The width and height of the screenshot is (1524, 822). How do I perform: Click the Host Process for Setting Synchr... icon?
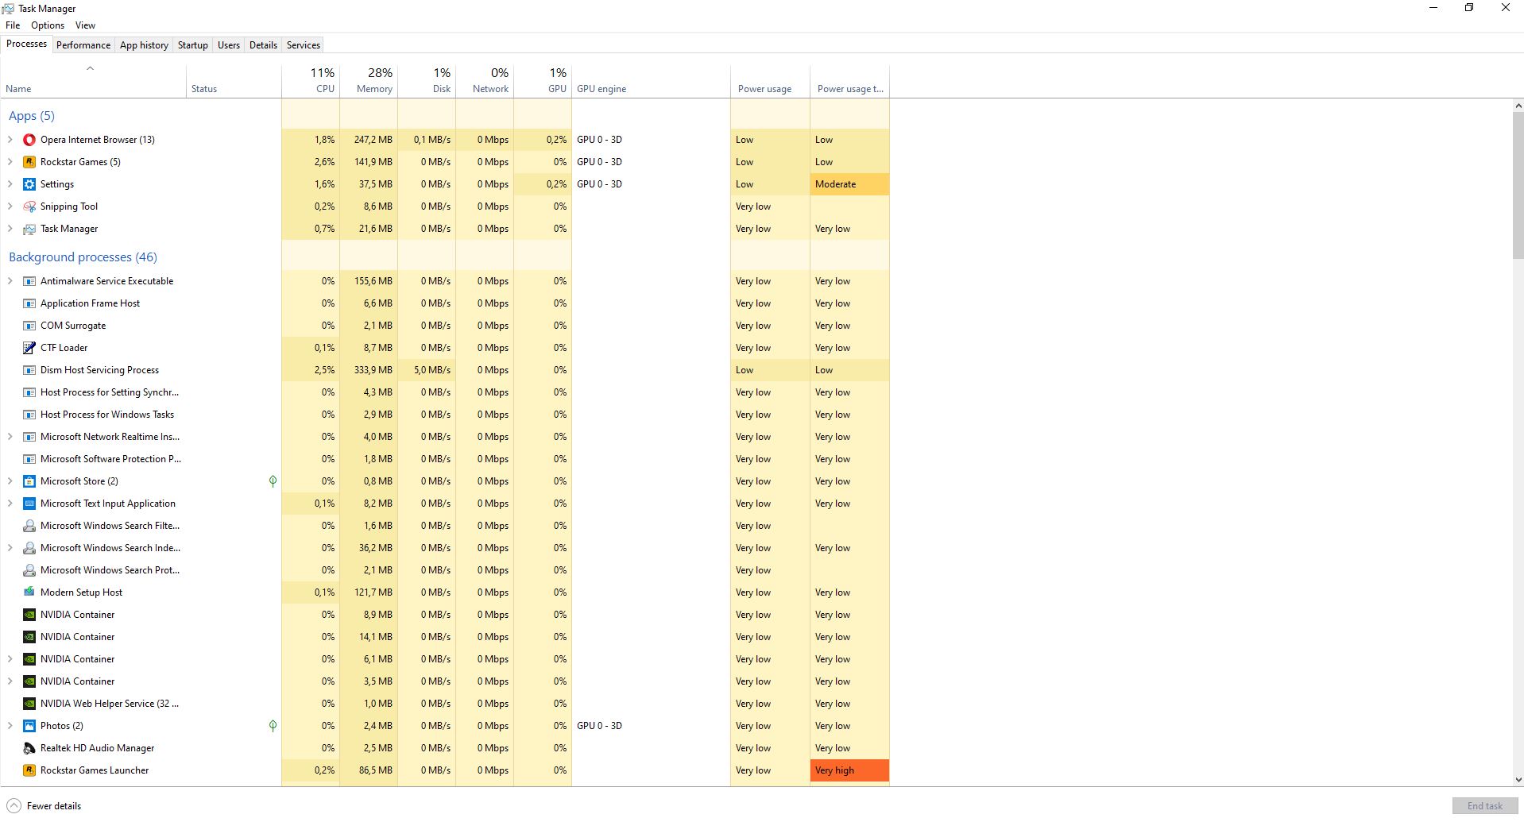pyautogui.click(x=29, y=392)
